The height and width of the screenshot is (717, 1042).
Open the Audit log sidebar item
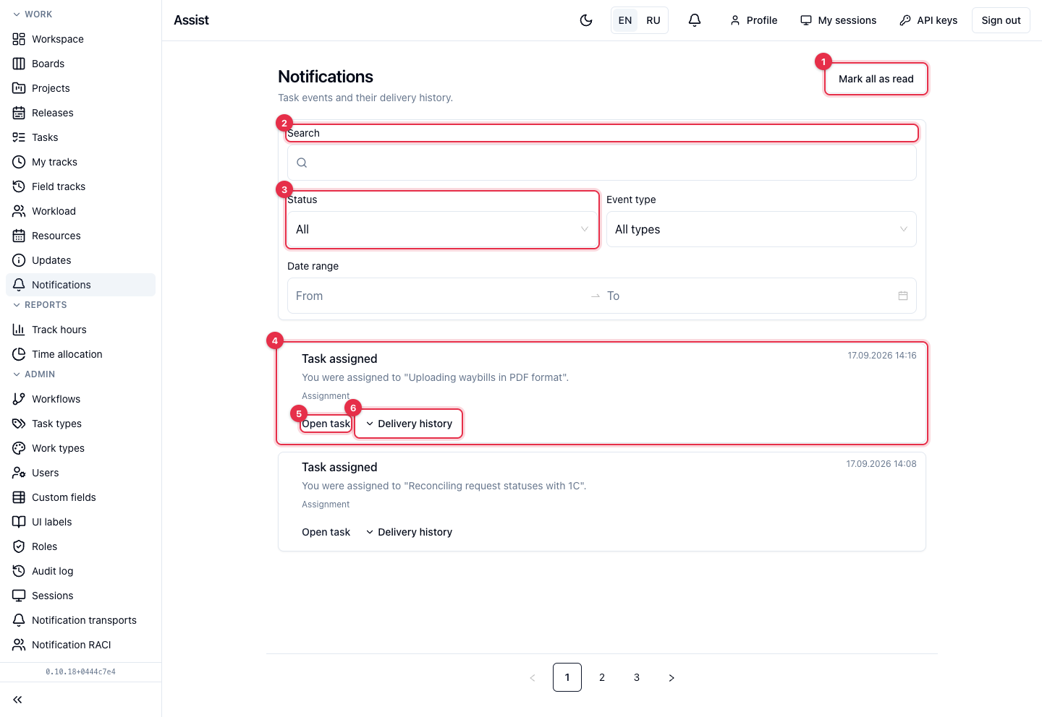(80, 571)
